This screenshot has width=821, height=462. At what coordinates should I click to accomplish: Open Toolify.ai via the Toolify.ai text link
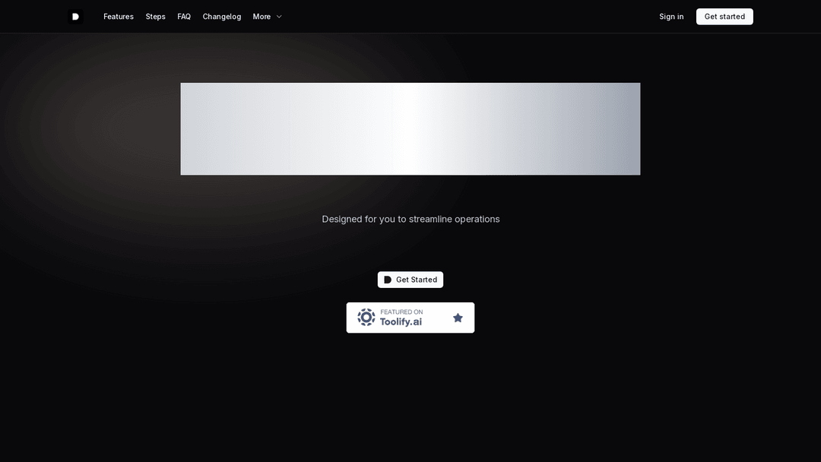401,321
